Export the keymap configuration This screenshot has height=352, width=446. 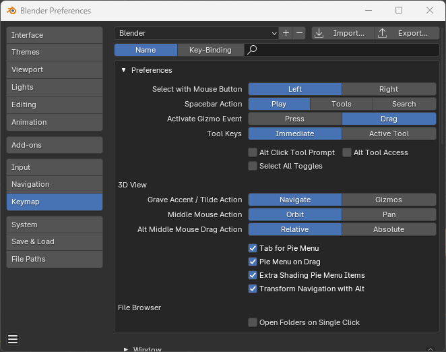408,33
